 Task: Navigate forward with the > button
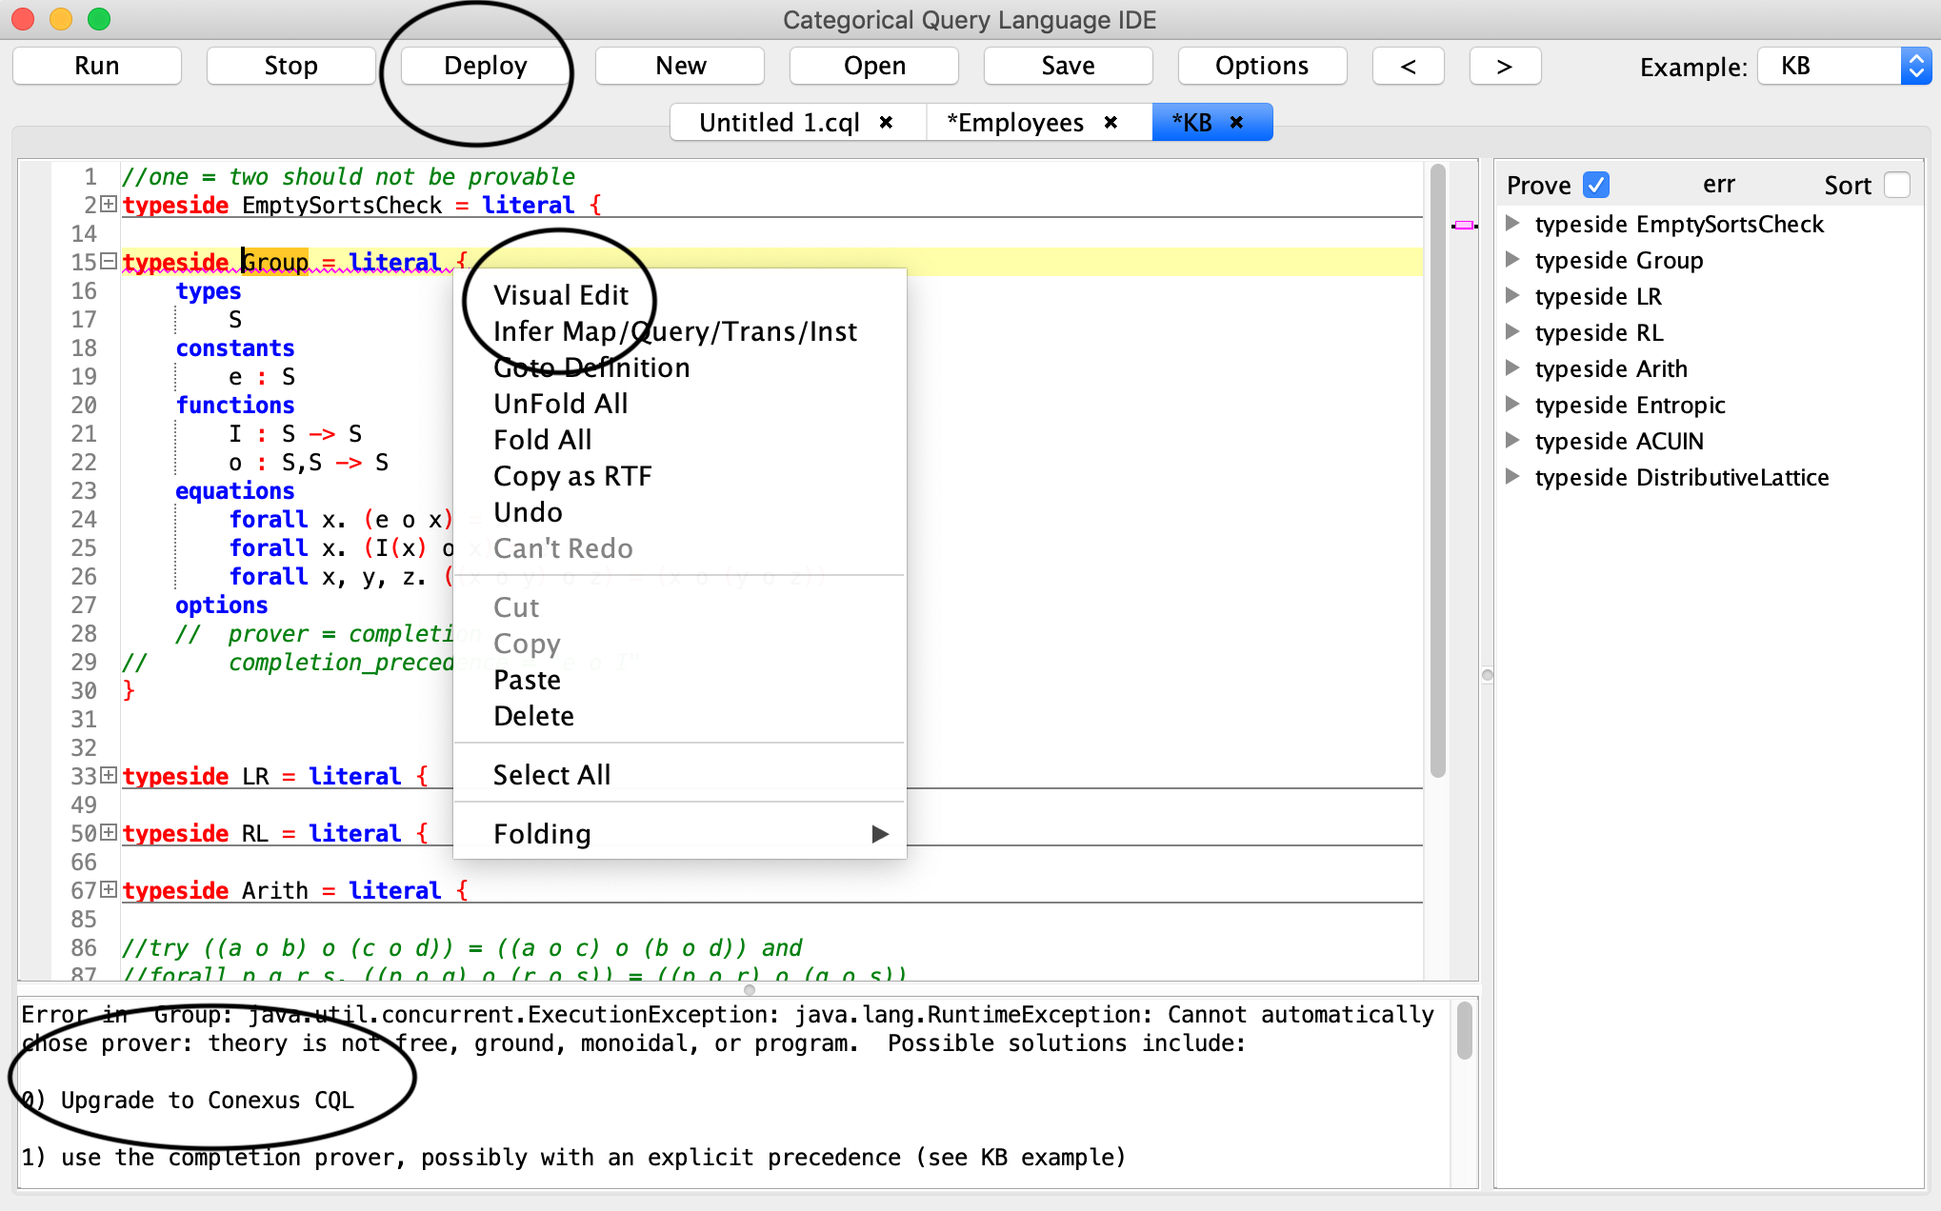coord(1505,66)
